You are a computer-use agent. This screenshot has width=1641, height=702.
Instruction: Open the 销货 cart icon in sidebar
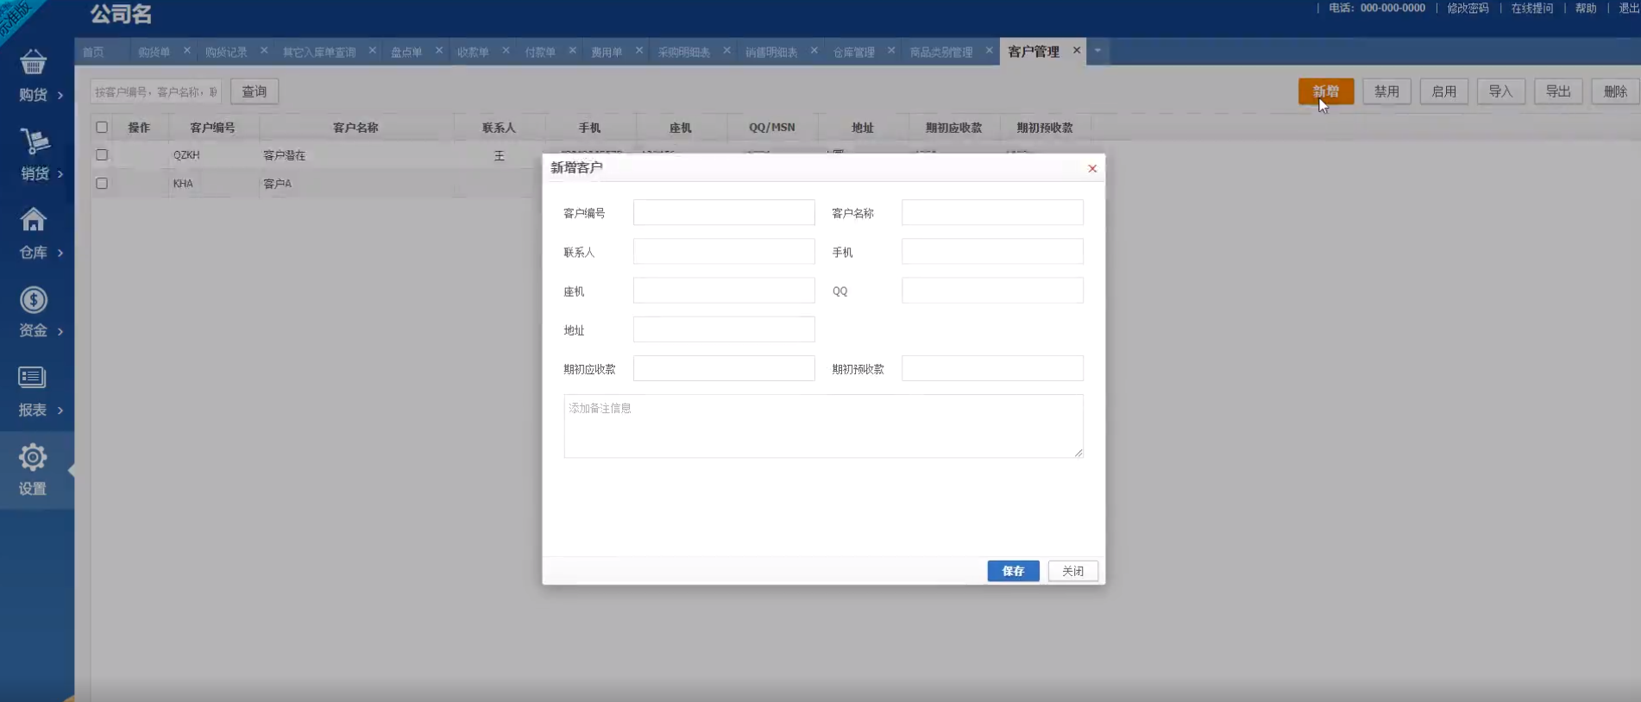(x=35, y=141)
